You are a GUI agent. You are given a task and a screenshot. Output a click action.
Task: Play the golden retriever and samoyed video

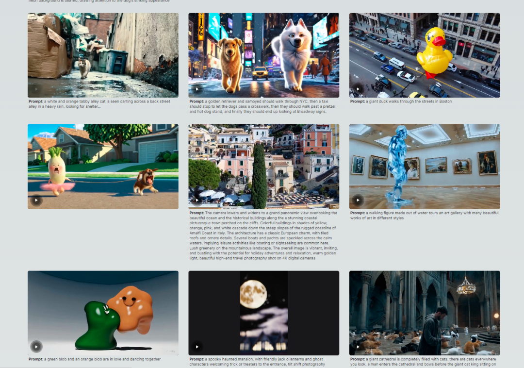pos(197,89)
